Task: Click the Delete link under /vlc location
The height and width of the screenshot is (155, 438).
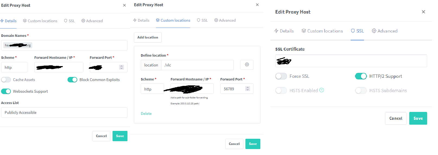Action: tap(146, 114)
